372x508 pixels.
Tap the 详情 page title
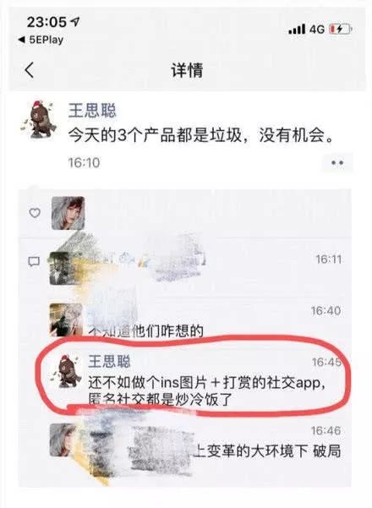point(187,70)
